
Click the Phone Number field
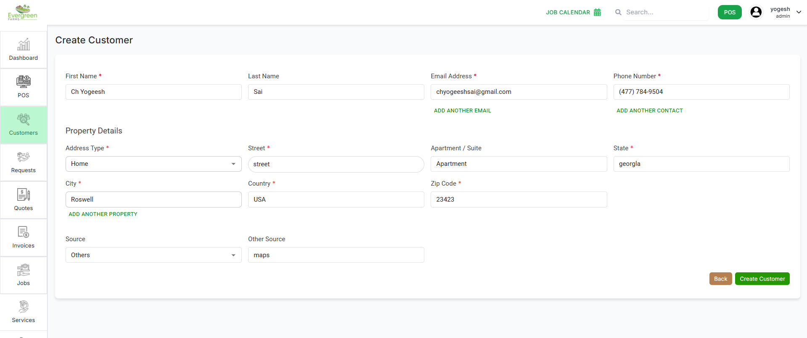pos(701,92)
